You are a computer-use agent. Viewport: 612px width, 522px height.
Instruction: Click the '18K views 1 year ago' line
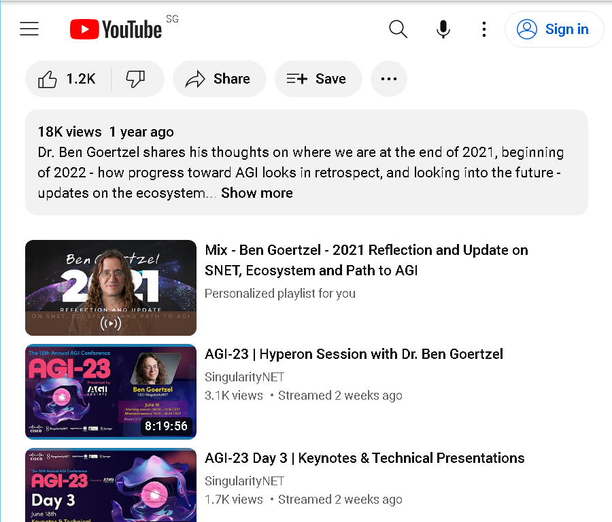106,132
